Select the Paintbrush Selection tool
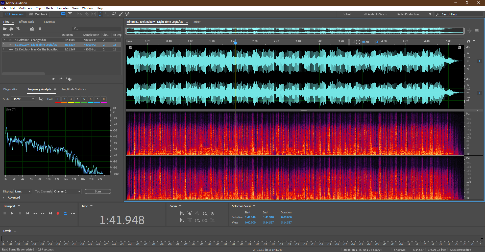 [x=121, y=14]
